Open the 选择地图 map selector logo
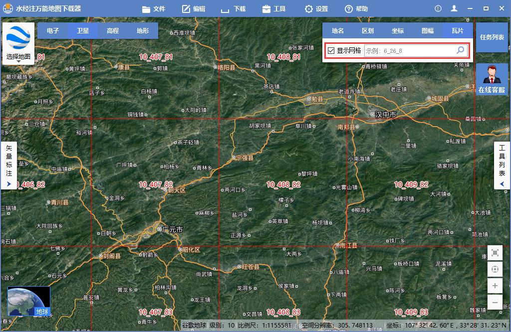Image resolution: width=511 pixels, height=332 pixels. (19, 40)
